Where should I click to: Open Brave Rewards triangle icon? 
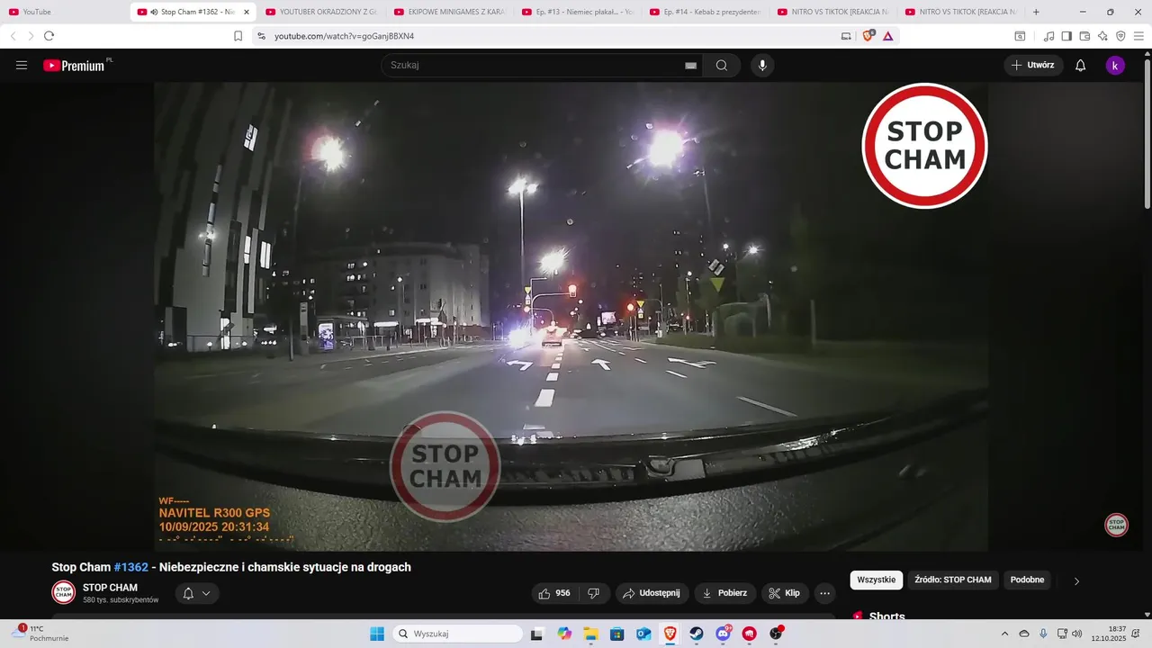point(887,36)
